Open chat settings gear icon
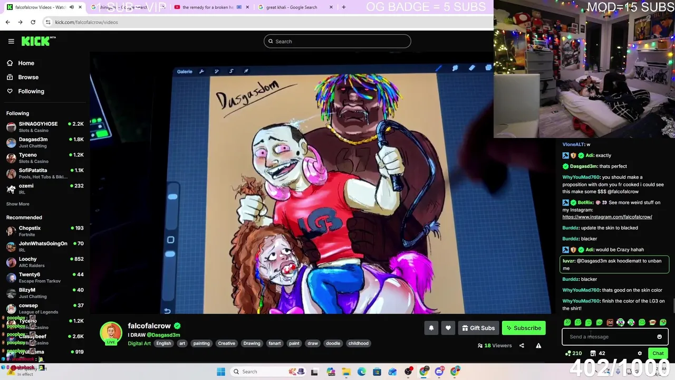 (x=640, y=354)
